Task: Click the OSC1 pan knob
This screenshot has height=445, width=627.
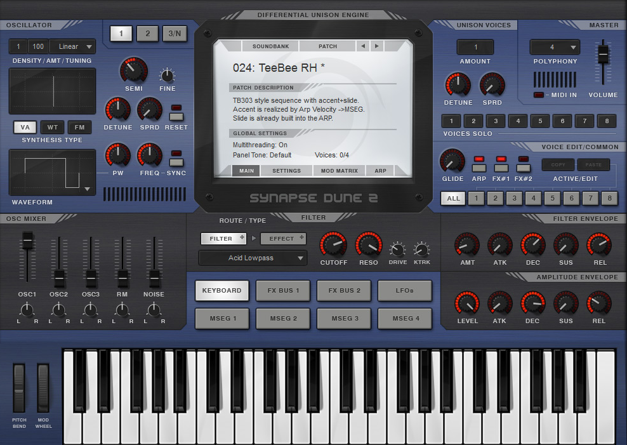Action: (x=27, y=309)
